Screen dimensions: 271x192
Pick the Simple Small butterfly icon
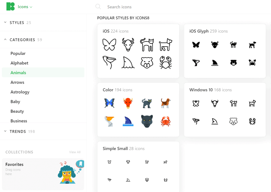[x=109, y=162]
